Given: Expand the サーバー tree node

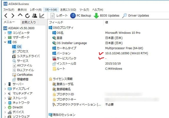Looking at the screenshot, I should click(5, 84).
